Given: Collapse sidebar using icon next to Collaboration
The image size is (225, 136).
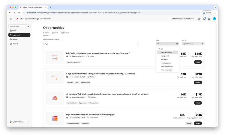Looking at the screenshot, I should click(x=28, y=122).
